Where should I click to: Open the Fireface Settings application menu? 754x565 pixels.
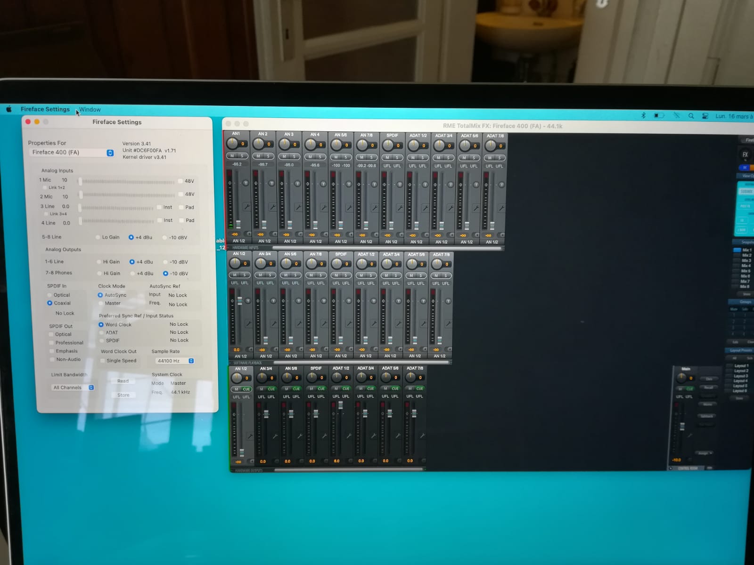pyautogui.click(x=45, y=109)
